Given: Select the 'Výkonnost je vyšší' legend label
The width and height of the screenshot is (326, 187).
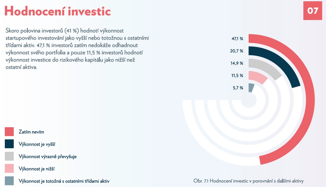Looking at the screenshot, I should click(37, 144).
